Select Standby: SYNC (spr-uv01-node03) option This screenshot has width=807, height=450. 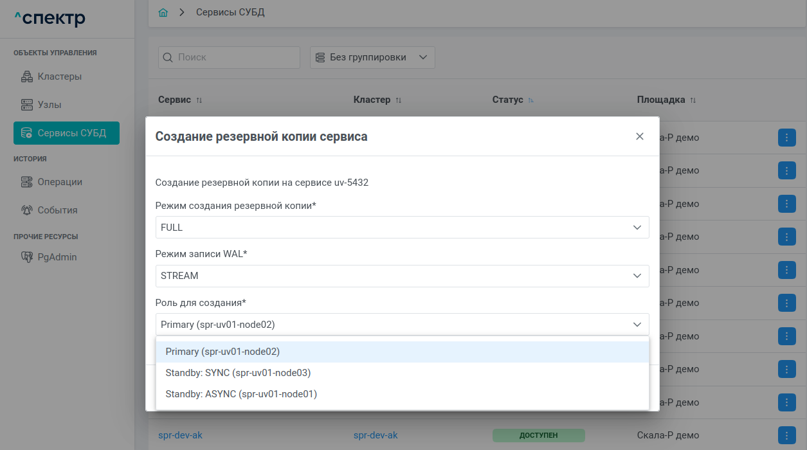pos(238,373)
